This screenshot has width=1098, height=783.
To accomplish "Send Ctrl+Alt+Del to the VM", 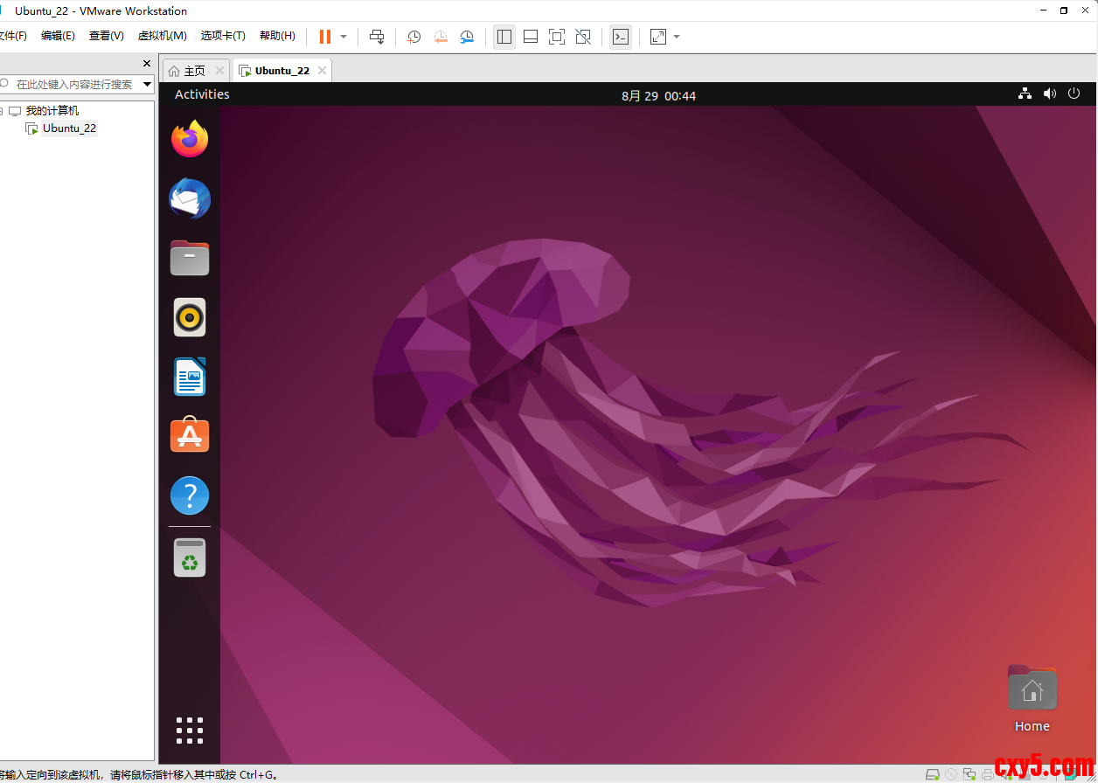I will pyautogui.click(x=377, y=37).
